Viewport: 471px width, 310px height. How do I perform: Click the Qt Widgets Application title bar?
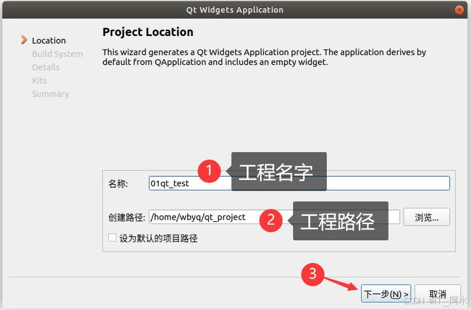235,10
